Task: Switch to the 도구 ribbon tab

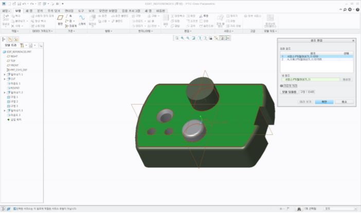Action: point(81,11)
